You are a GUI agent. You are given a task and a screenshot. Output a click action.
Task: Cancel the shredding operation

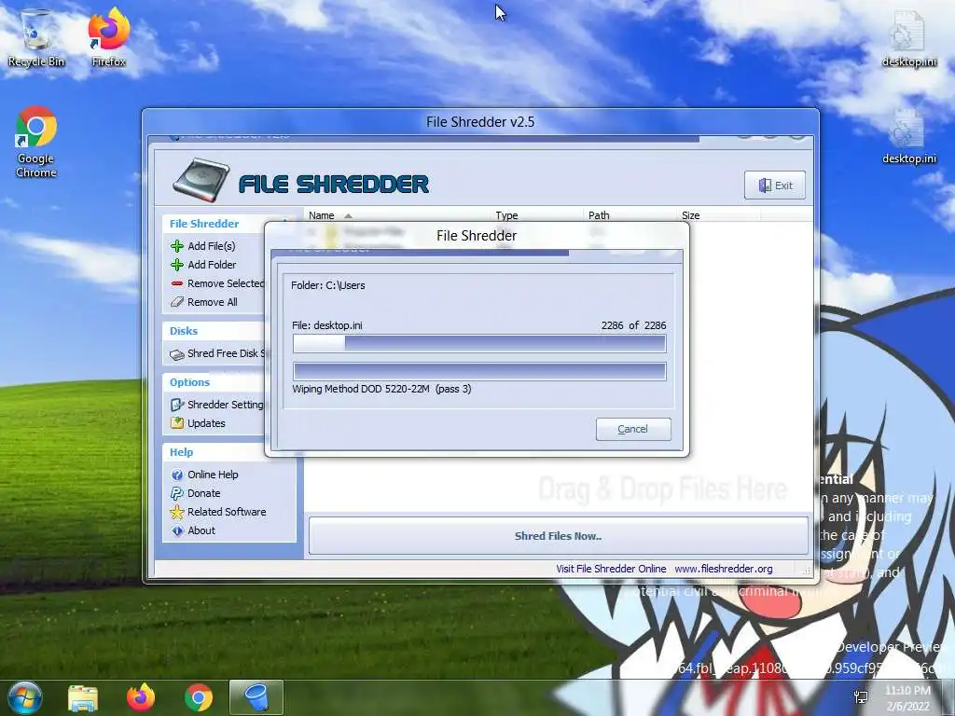coord(633,429)
